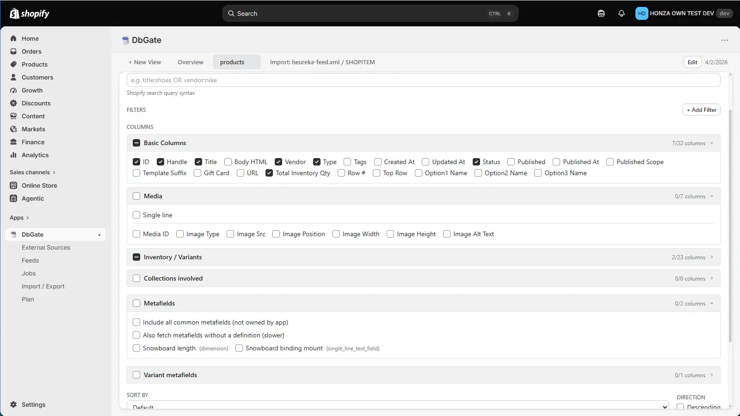
Task: Click the Orders inbox icon
Action: [13, 51]
